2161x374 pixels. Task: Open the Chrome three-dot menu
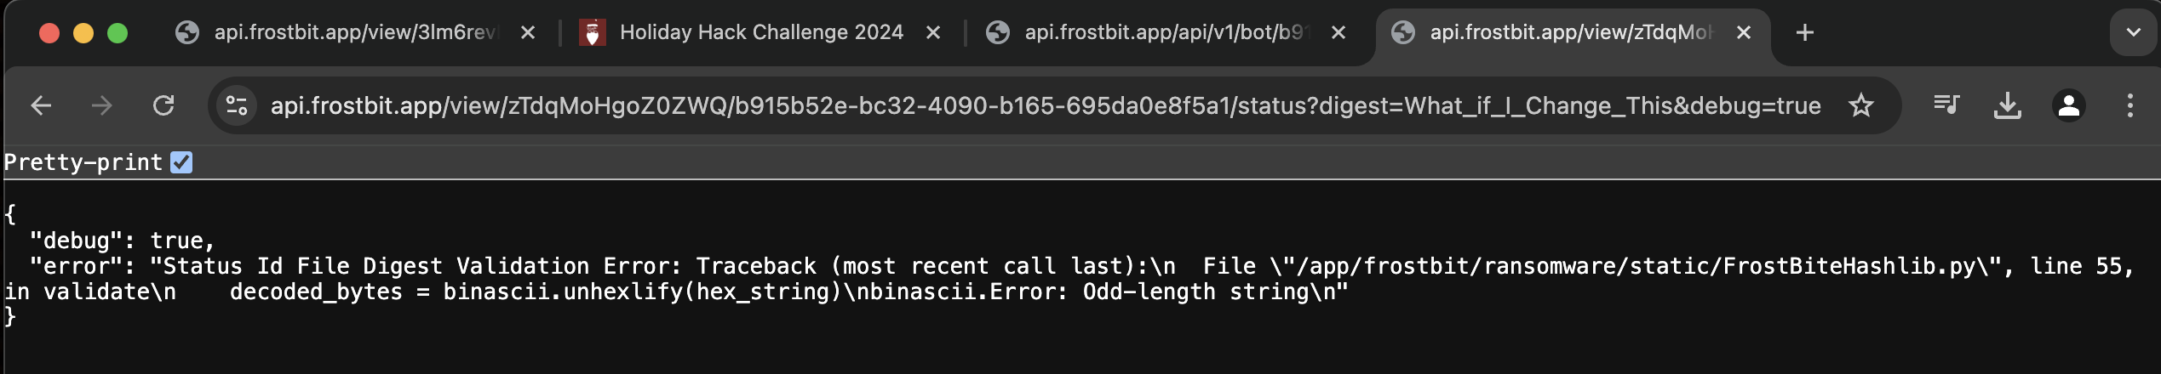click(x=2130, y=105)
